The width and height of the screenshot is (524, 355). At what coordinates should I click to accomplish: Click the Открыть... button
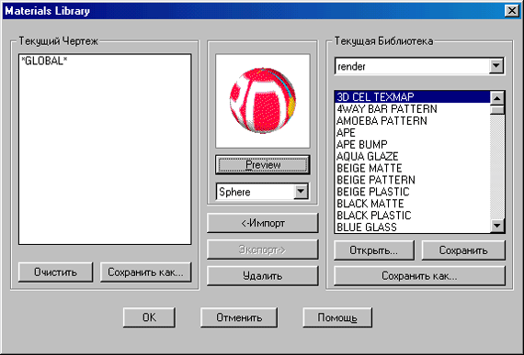(374, 250)
